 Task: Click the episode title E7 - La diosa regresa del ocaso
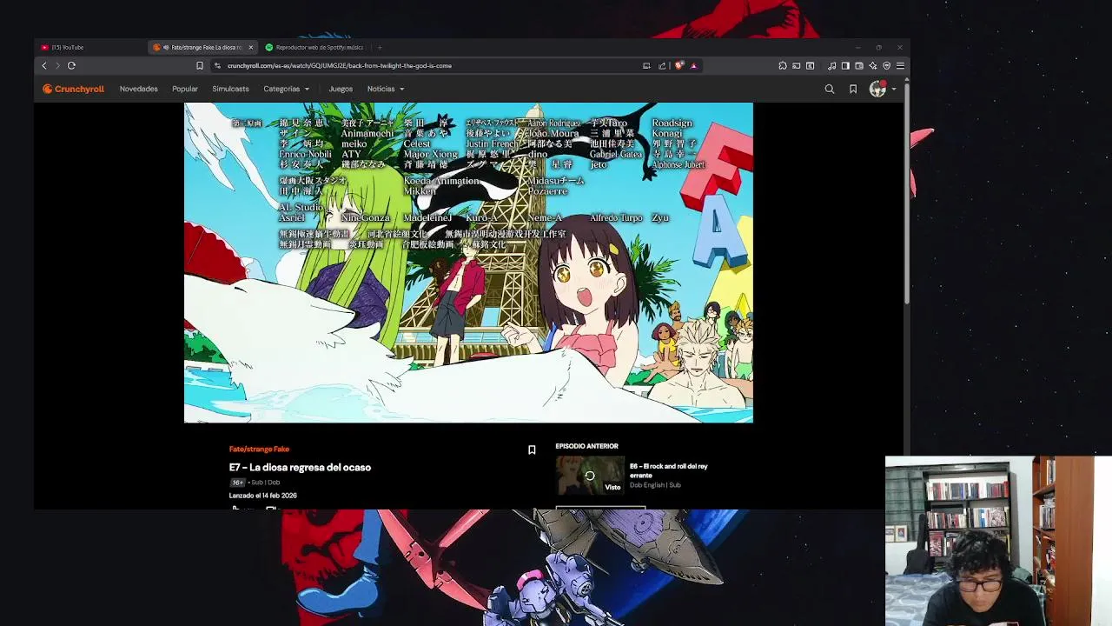tap(300, 467)
